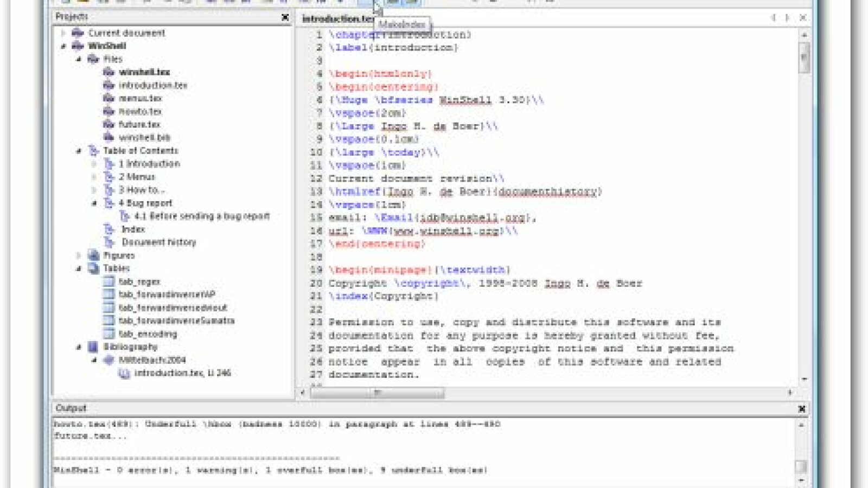
Task: Click the Index entry icon
Action: (108, 229)
